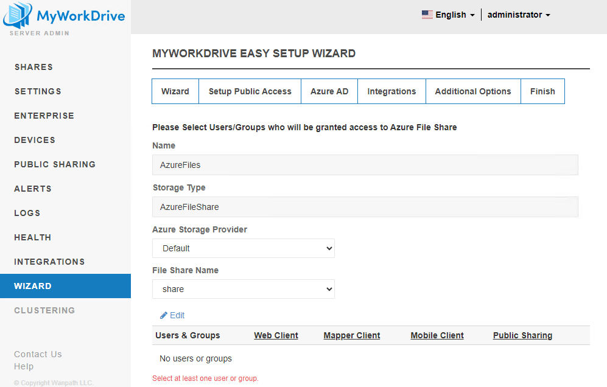The image size is (607, 387).
Task: Click the US flag icon beside English
Action: (x=427, y=14)
